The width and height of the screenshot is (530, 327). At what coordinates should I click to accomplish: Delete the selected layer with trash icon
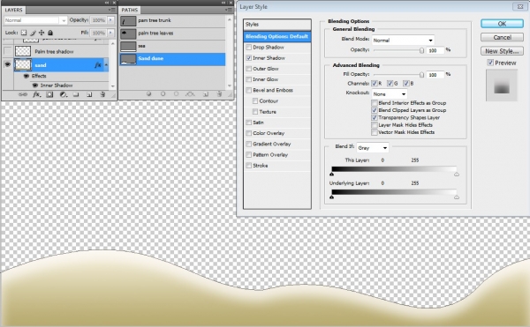click(102, 94)
